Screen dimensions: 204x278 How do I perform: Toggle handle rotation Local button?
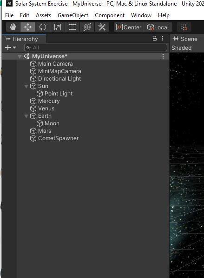158,27
